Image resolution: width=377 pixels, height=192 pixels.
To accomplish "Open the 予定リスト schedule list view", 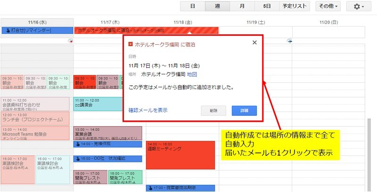I will tap(295, 6).
